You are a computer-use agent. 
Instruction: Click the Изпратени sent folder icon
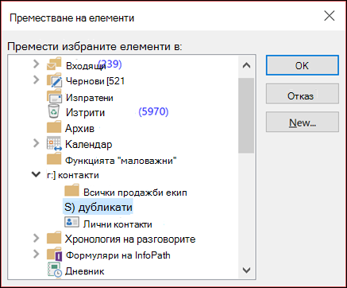tap(54, 96)
